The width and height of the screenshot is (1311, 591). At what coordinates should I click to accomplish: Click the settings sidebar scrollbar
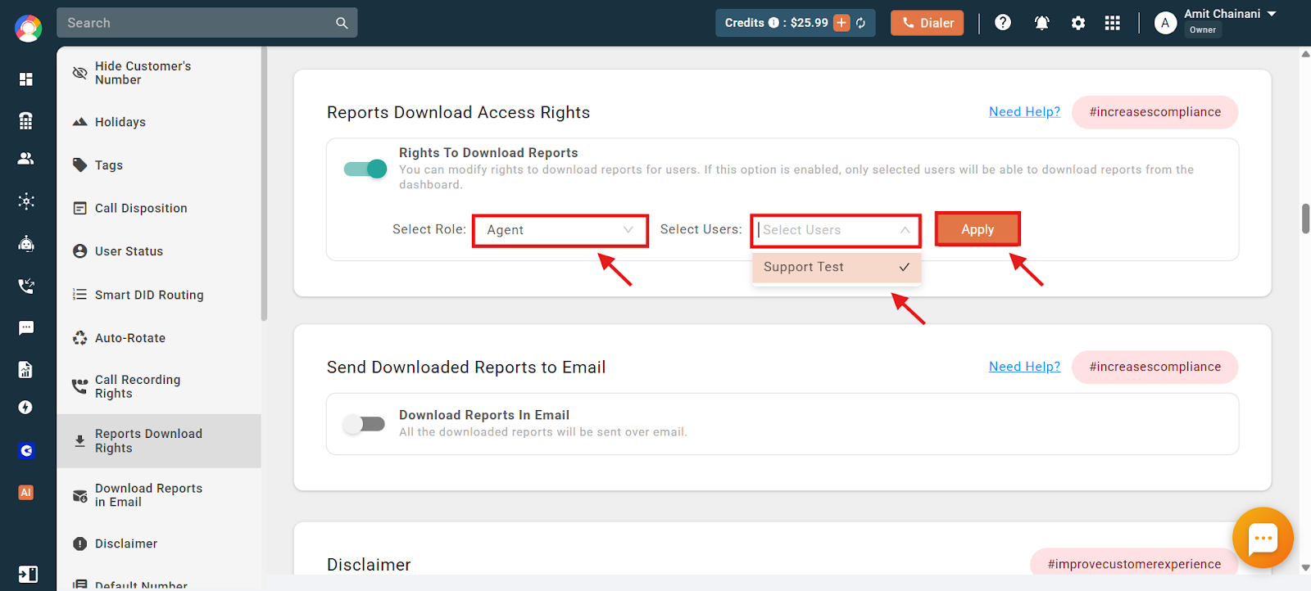pyautogui.click(x=264, y=183)
